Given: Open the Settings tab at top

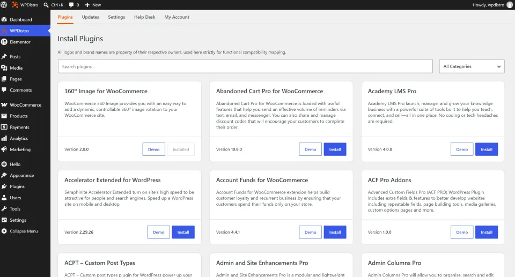Looking at the screenshot, I should pyautogui.click(x=116, y=17).
